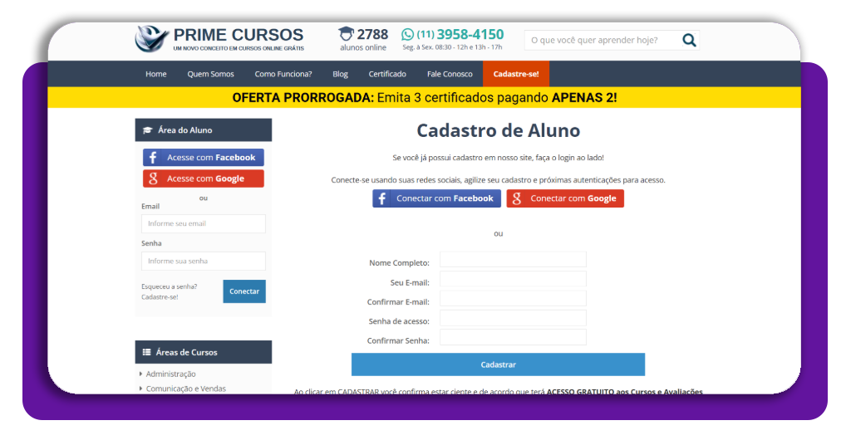Click the phone number (11) 3958-4150
Viewport: 851px width, 445px height.
[x=460, y=35]
